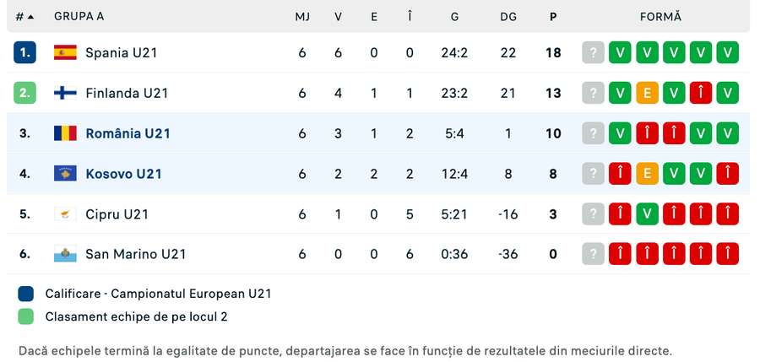Click the dark blue Calificare legend swatch
760x362 pixels.
click(25, 294)
